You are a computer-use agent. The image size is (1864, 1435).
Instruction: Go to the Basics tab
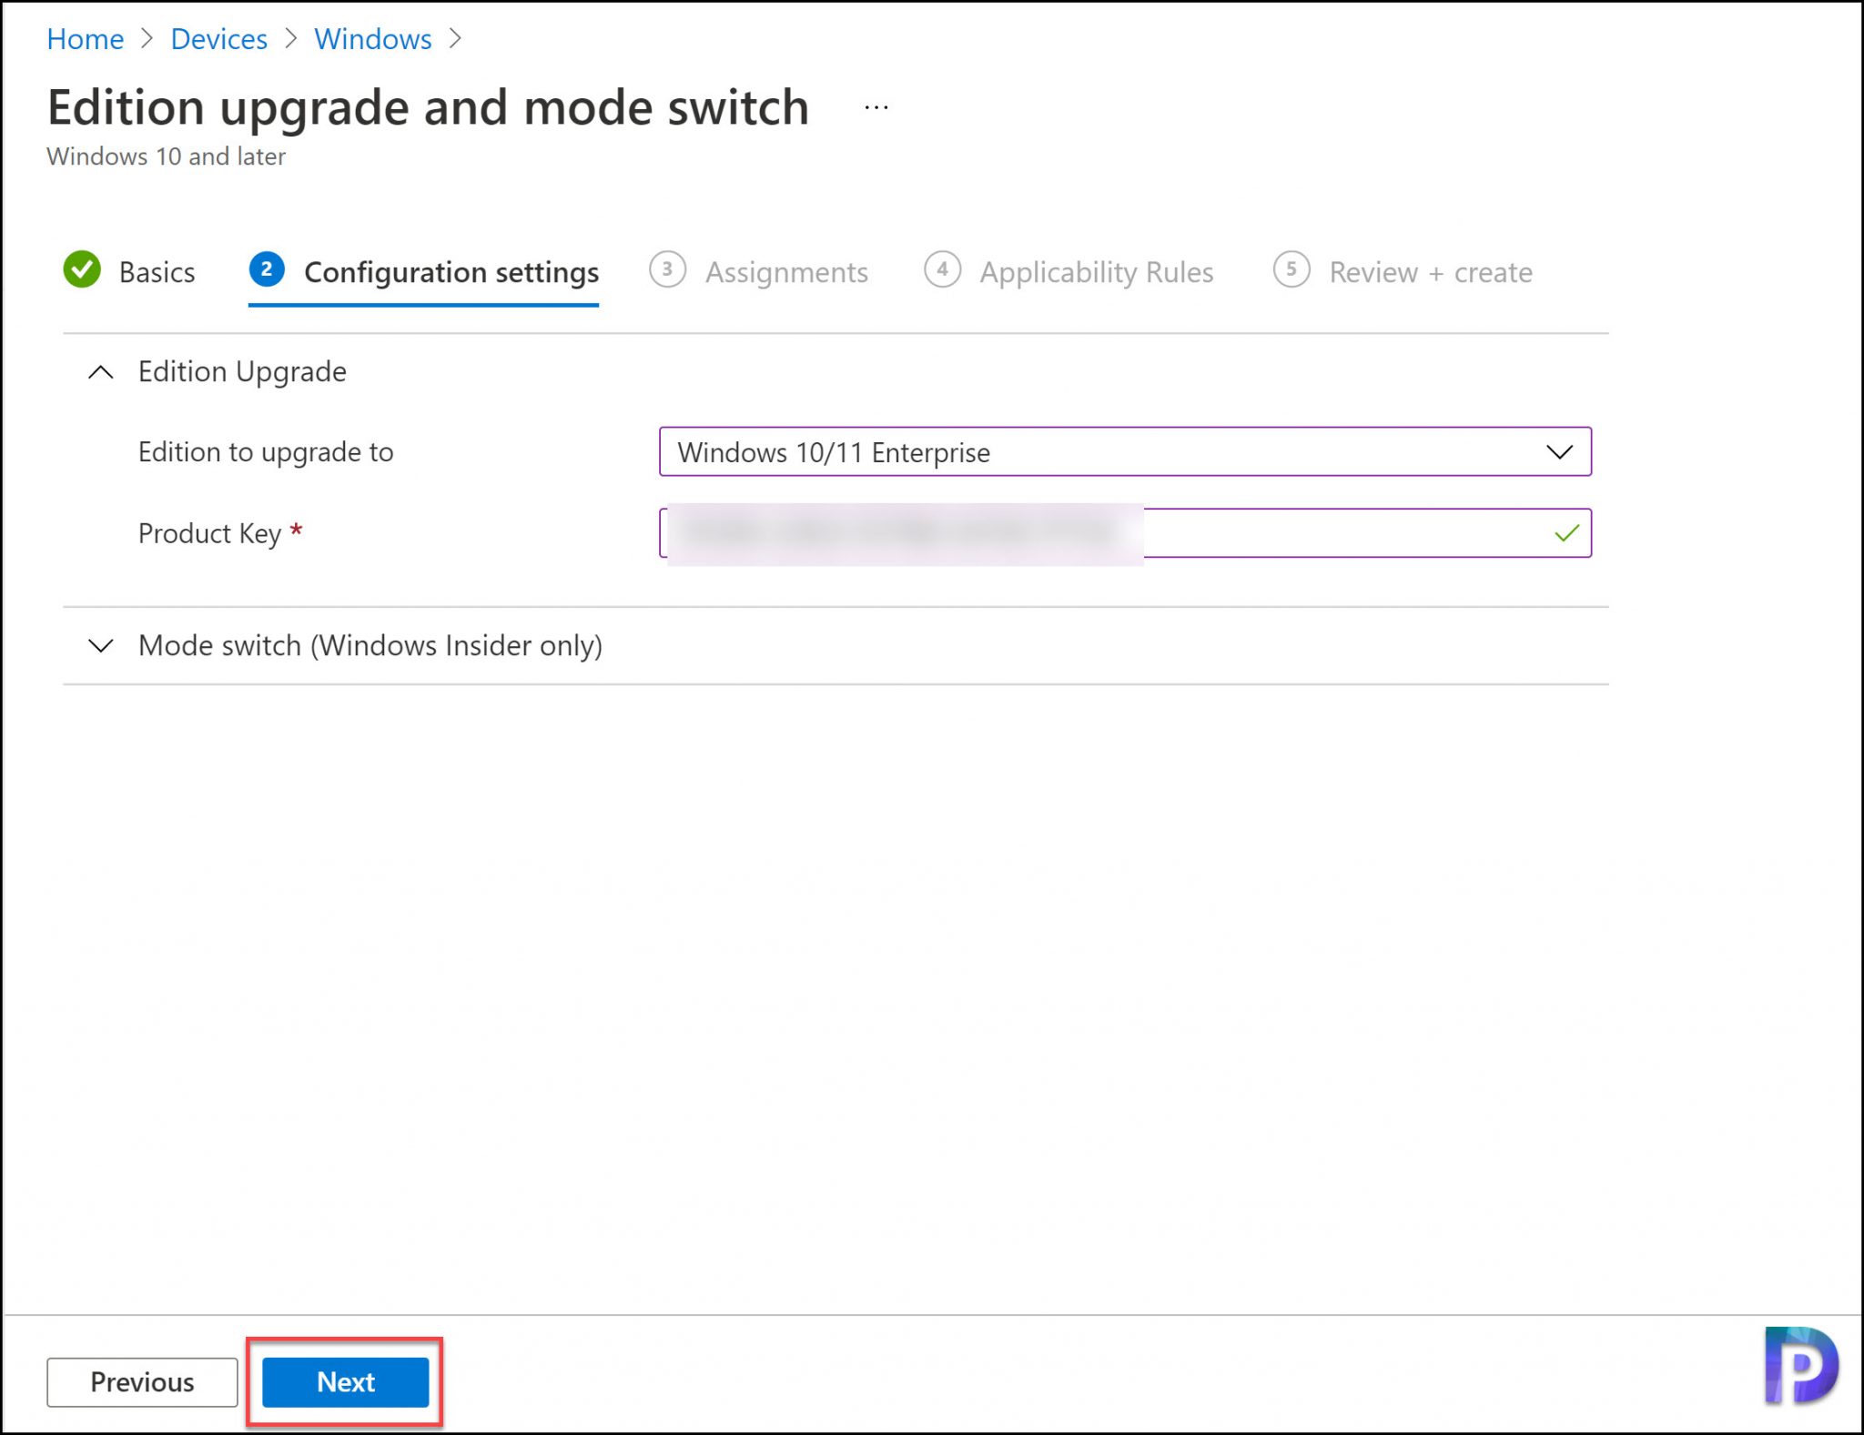129,272
